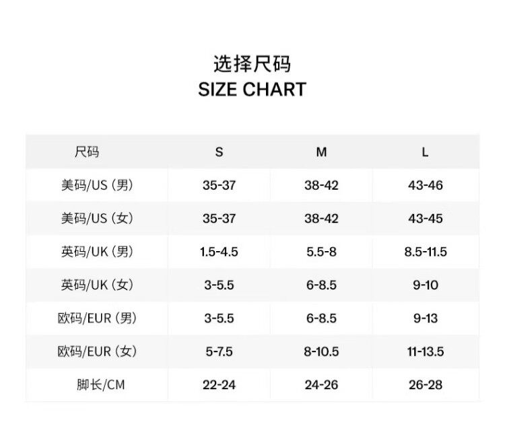
Task: Click the 26-28 foot length cell
Action: (x=425, y=385)
